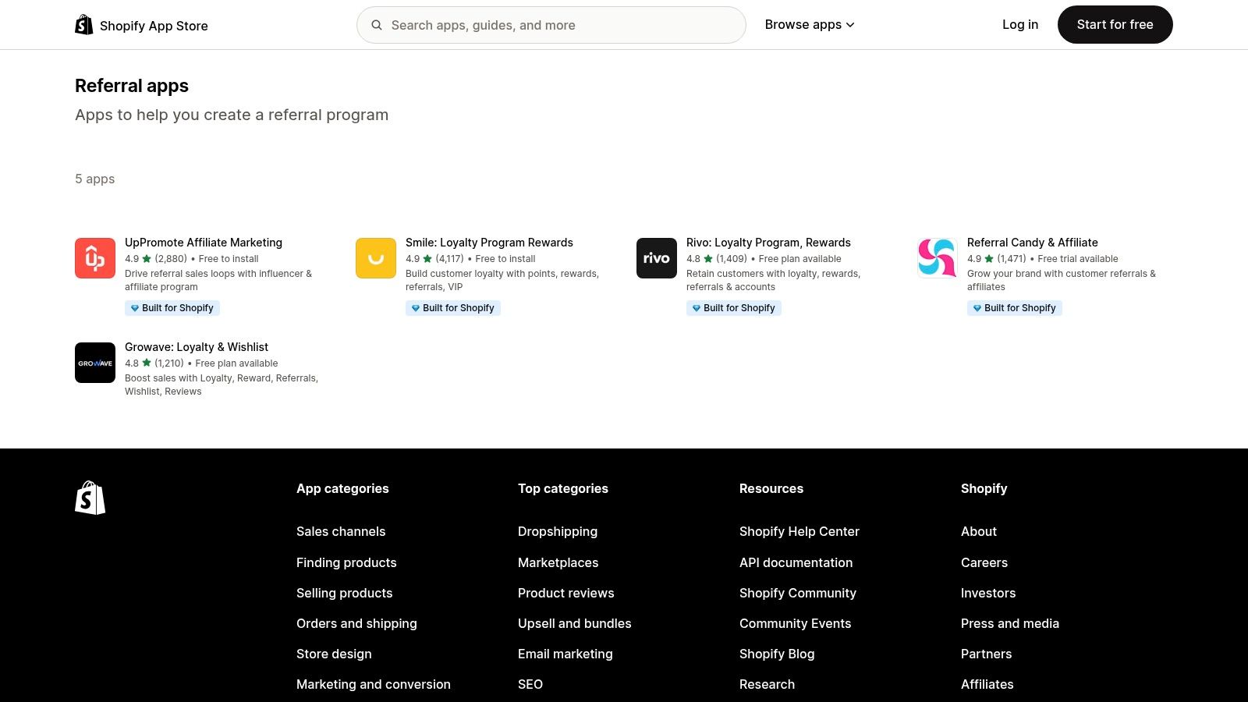Open the Marketing and conversion category
This screenshot has height=702, width=1248.
pos(373,684)
